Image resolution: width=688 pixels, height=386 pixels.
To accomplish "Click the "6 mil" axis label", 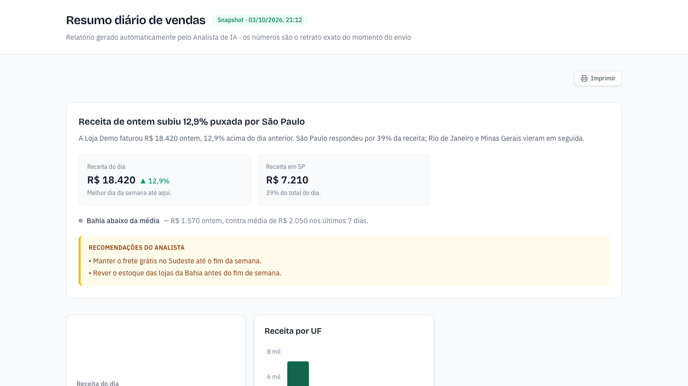I will coord(273,377).
